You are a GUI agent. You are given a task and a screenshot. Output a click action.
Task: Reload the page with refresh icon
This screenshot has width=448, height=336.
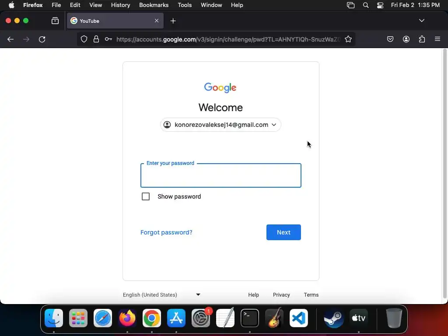(42, 39)
